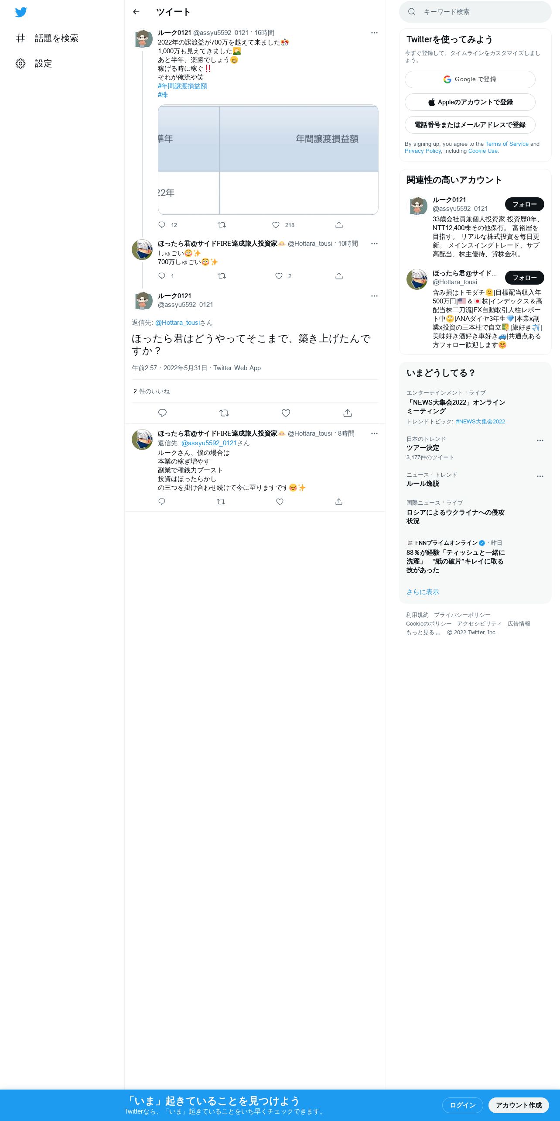
Task: Click さらに表示 under trends
Action: (423, 592)
